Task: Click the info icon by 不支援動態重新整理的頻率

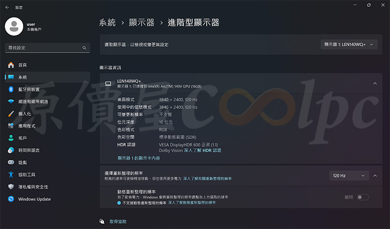Action: [x=119, y=203]
